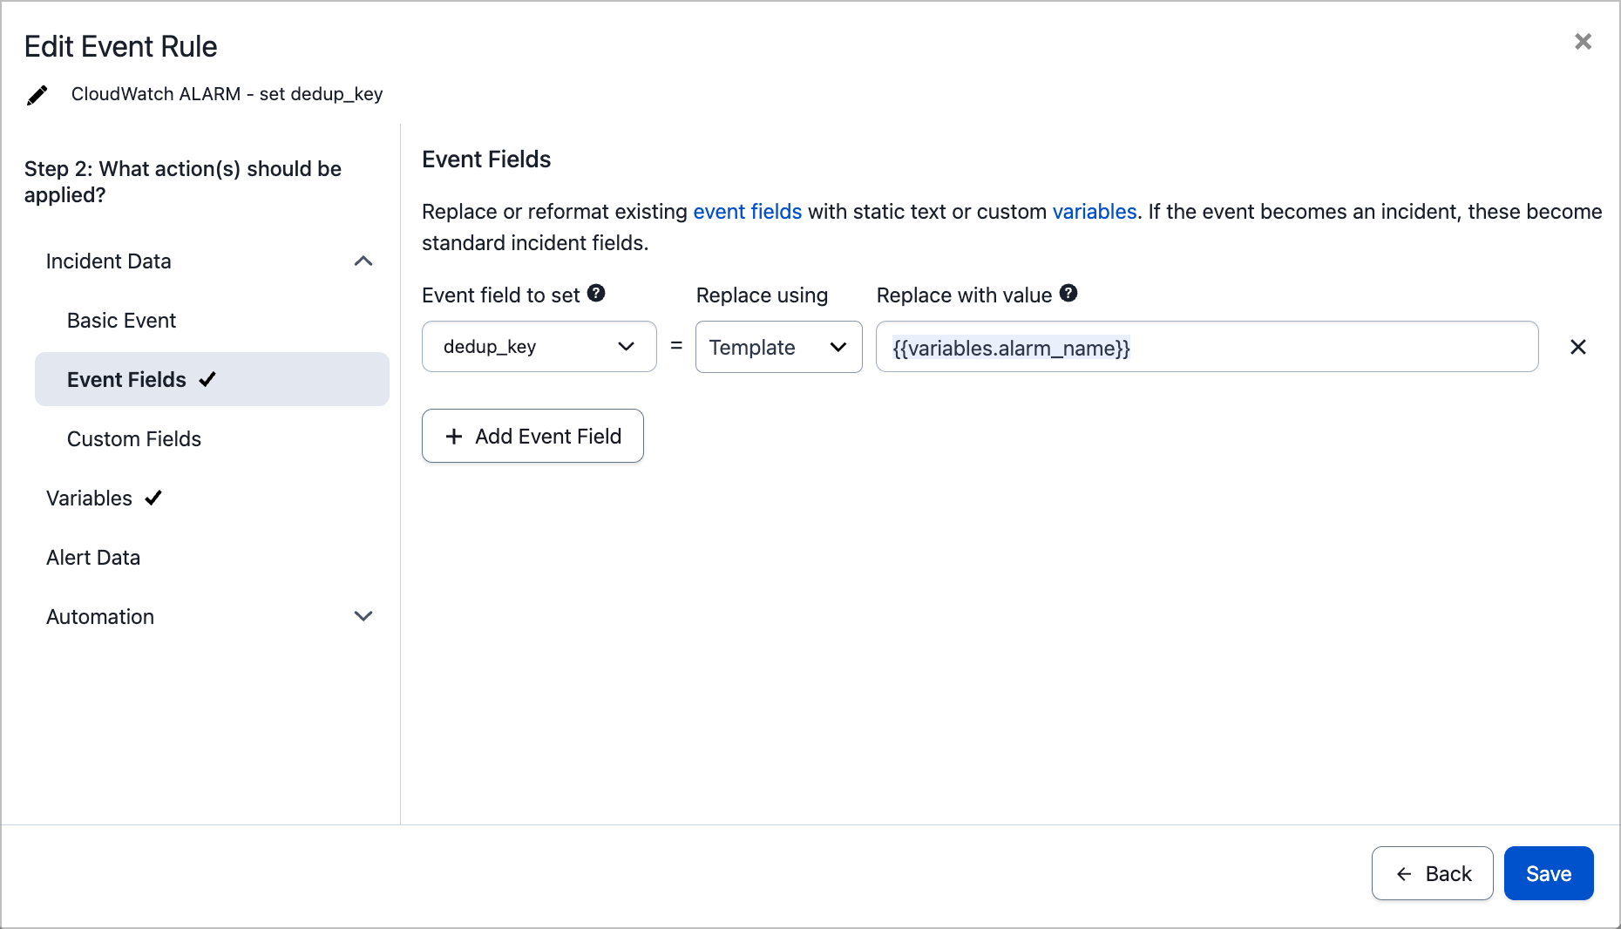Click the pencil icon to rename rule

point(37,95)
